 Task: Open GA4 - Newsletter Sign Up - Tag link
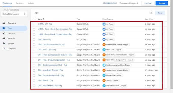click(x=50, y=70)
